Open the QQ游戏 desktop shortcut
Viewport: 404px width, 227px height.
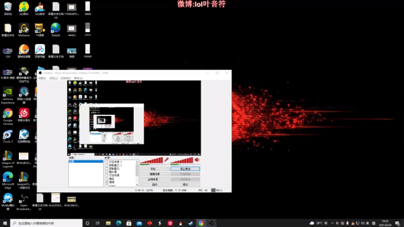click(40, 8)
